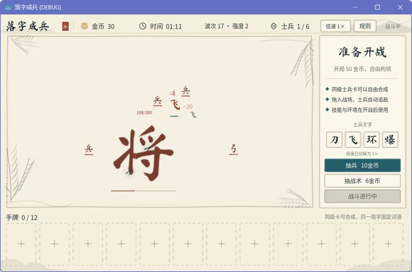
Task: Click the gold coin icon
Action: (84, 26)
